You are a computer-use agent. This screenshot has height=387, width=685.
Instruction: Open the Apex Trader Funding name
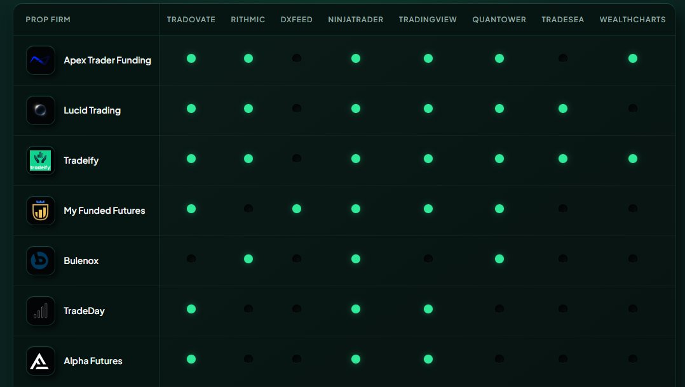point(107,60)
